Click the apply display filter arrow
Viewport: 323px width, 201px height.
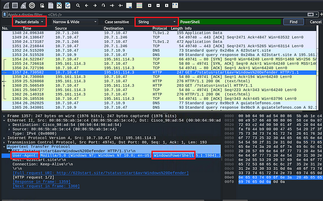[311, 14]
